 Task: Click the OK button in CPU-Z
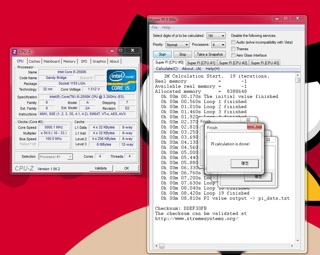126,168
